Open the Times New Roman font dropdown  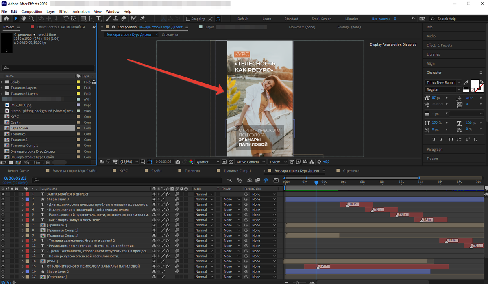click(443, 82)
